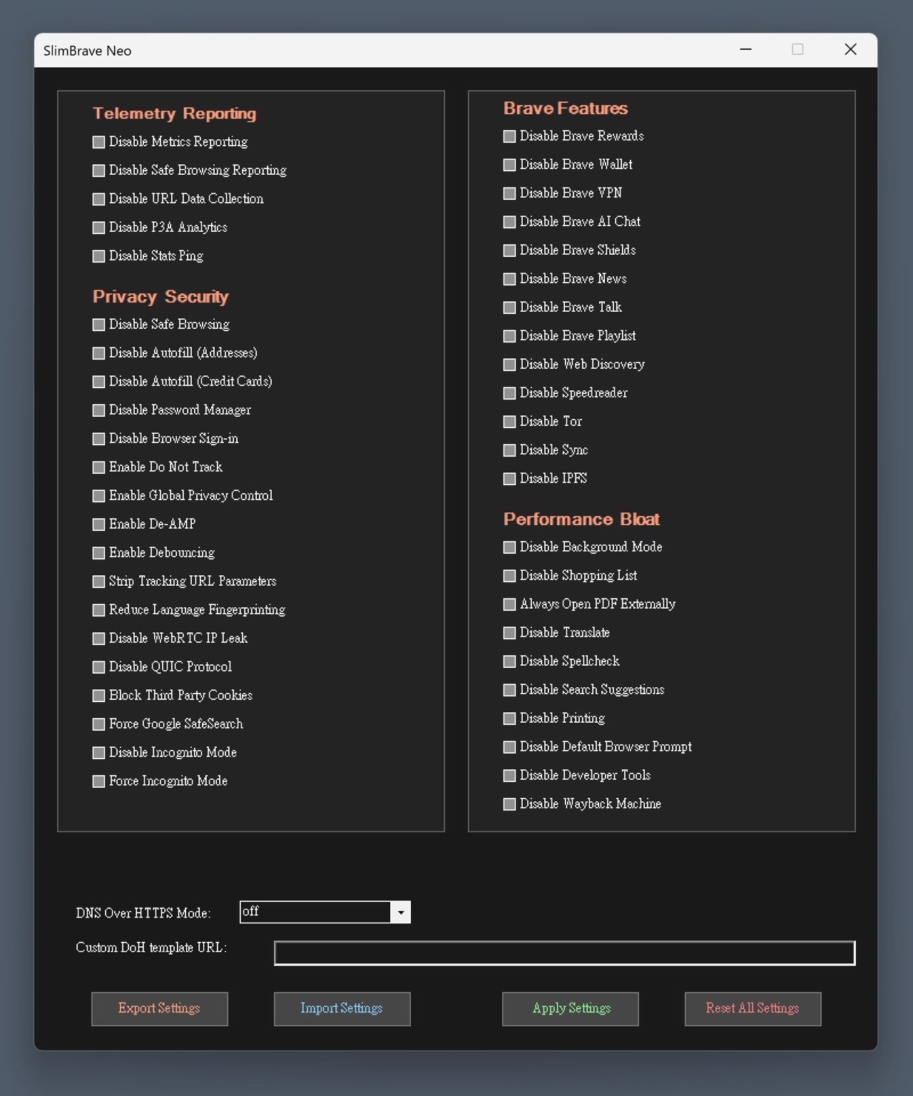913x1096 pixels.
Task: Check Enable Global Privacy Control
Action: tap(99, 496)
